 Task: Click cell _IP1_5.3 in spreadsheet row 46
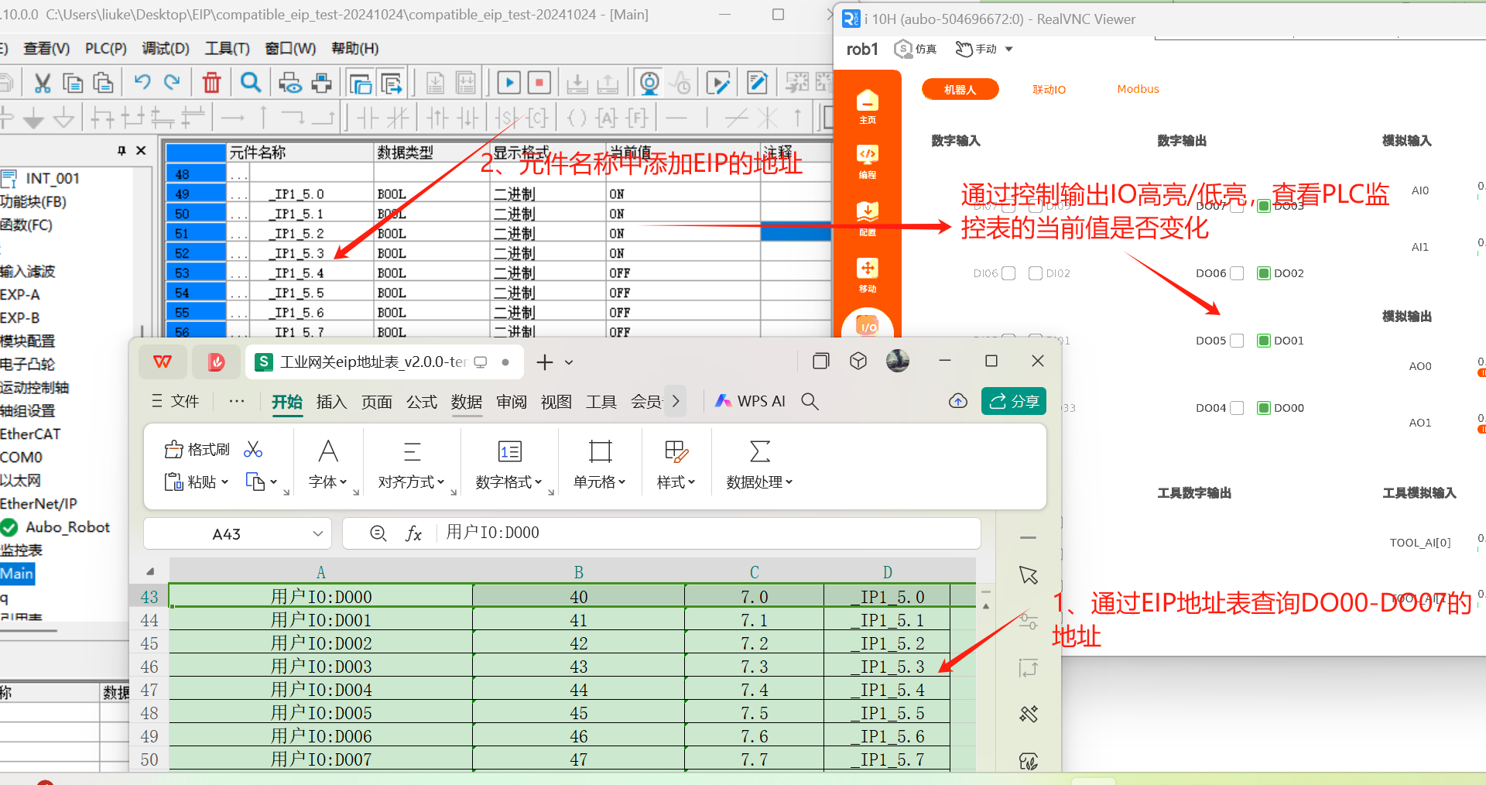click(x=887, y=667)
